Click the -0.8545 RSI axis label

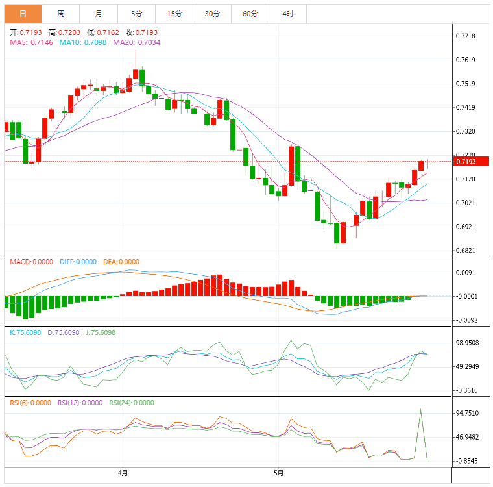[x=466, y=461]
